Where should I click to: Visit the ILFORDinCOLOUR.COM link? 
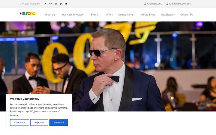pos(180,4)
